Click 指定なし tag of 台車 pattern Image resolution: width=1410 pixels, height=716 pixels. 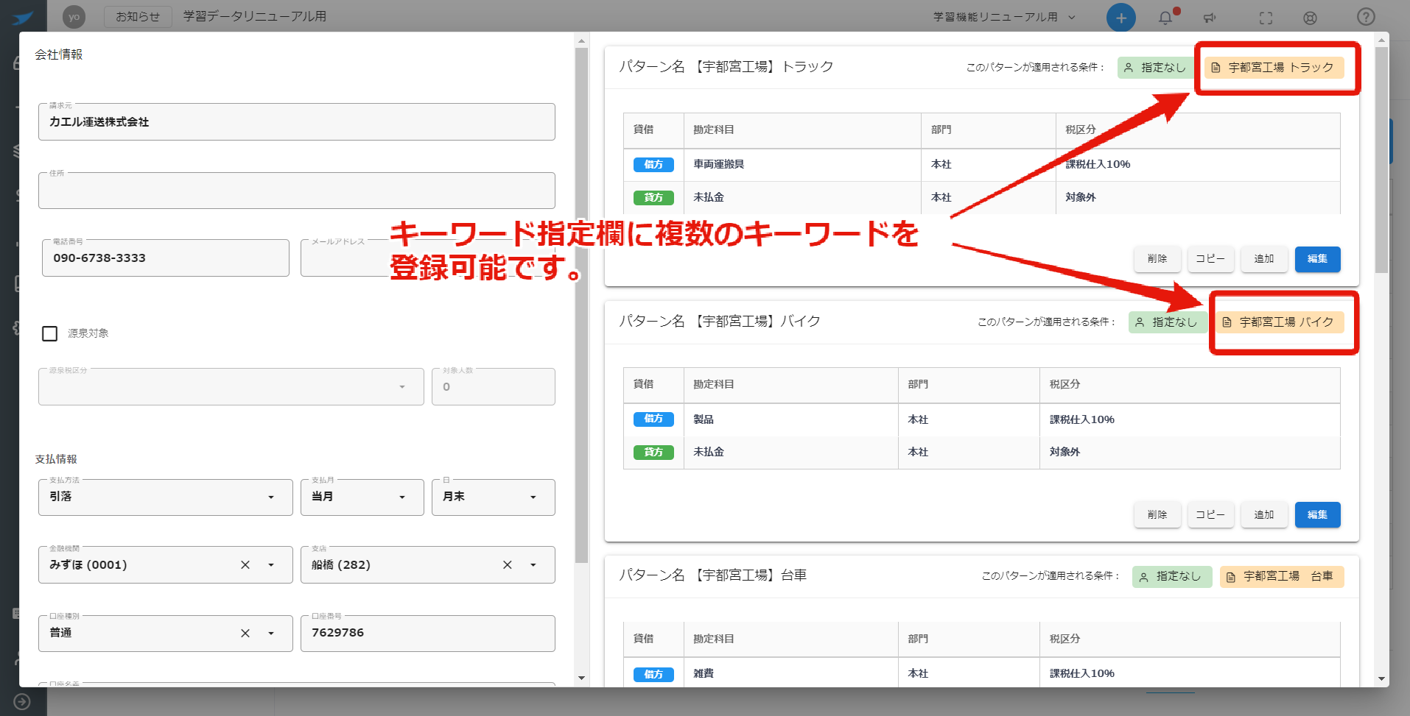pos(1171,577)
